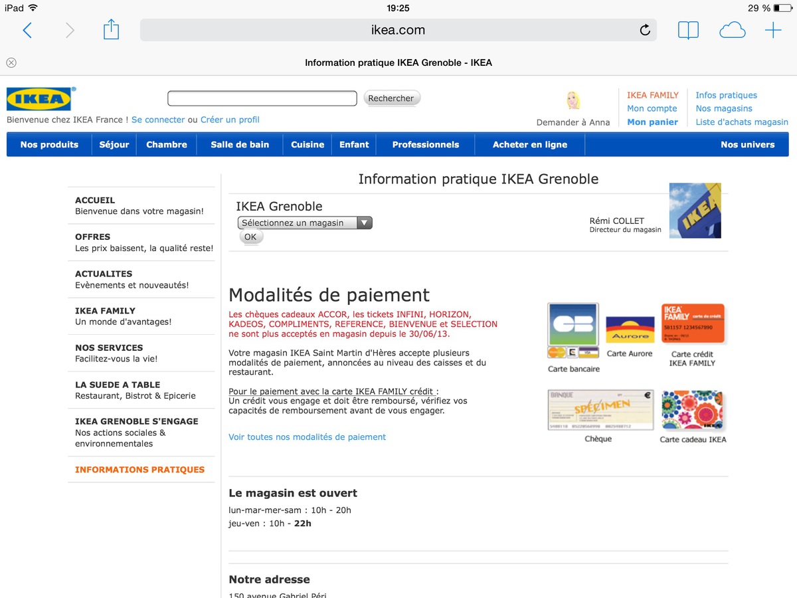Click the Demander à Anna text
Viewport: 797px width, 598px height.
573,122
